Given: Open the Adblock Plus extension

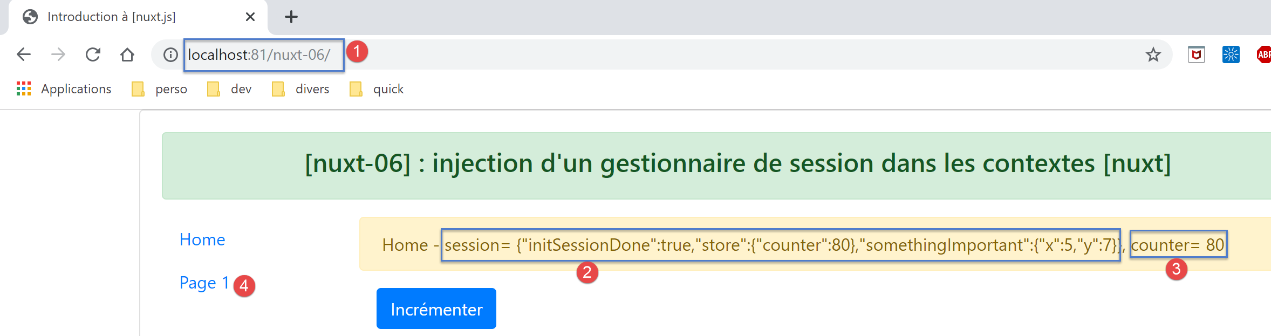Looking at the screenshot, I should tap(1263, 54).
